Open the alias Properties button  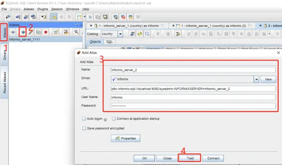pyautogui.click(x=126, y=138)
